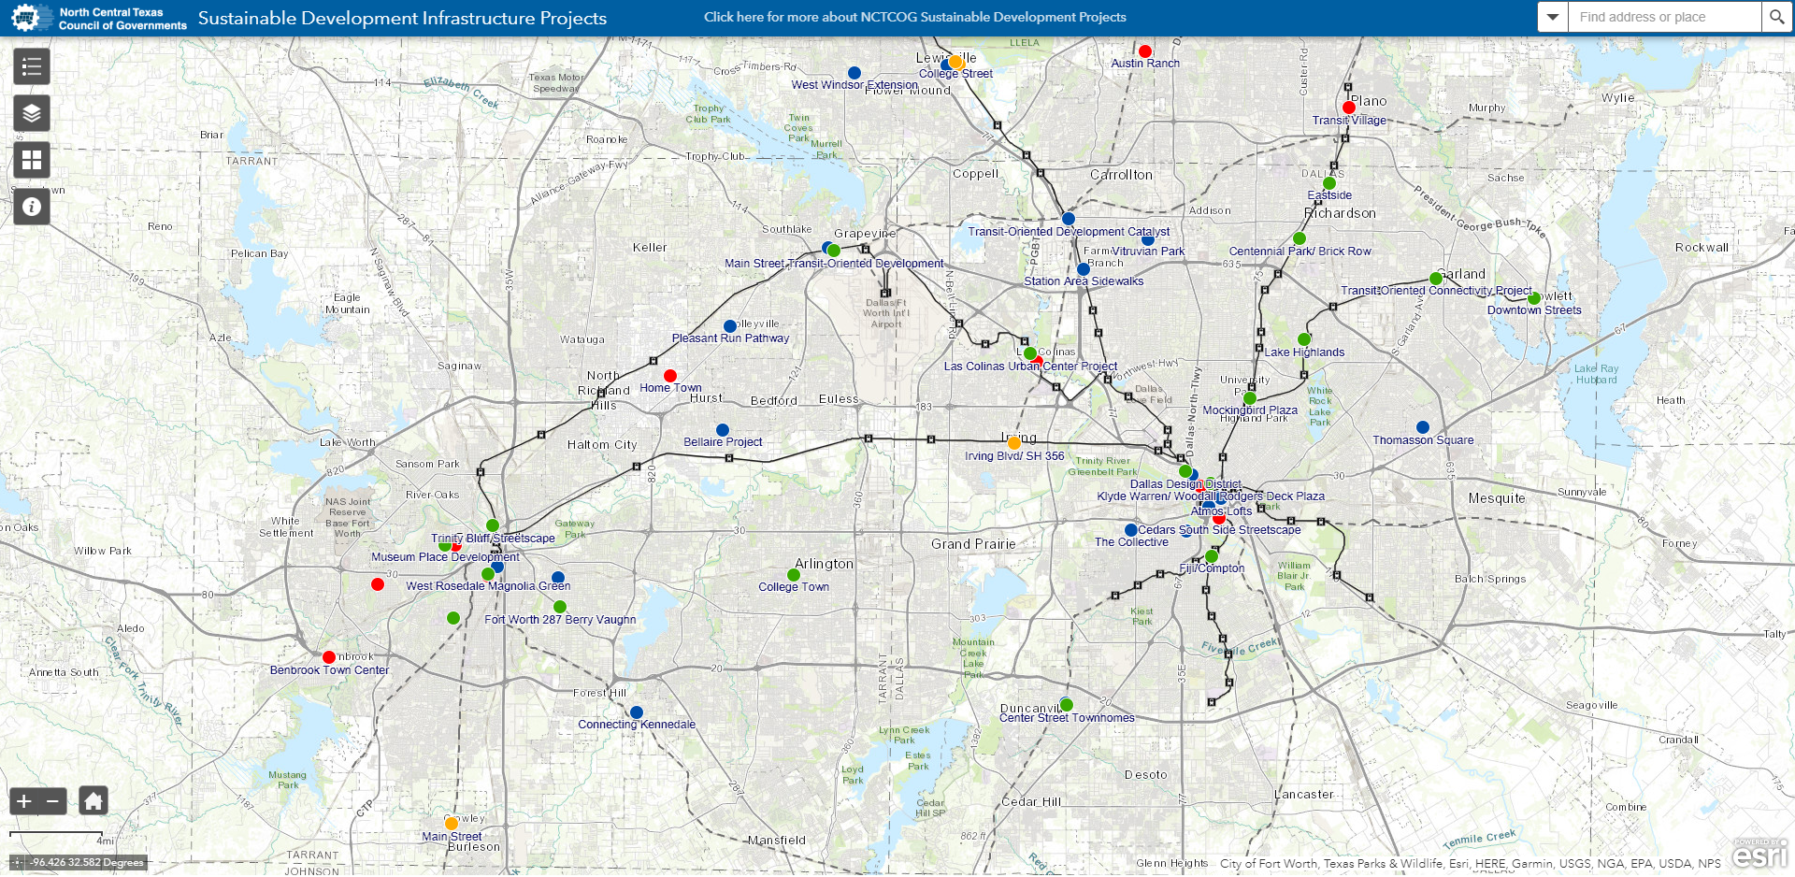Open the search source dropdown arrow

click(1551, 16)
